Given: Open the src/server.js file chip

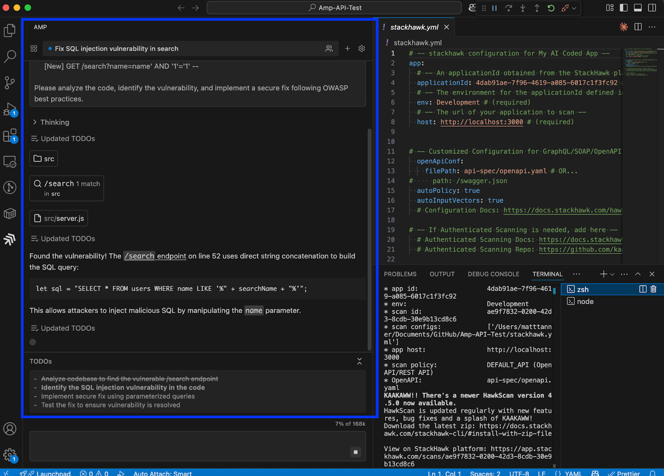Looking at the screenshot, I should [x=59, y=218].
